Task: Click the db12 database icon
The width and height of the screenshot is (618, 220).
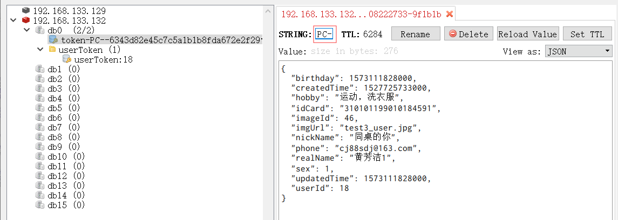Action: pos(40,176)
